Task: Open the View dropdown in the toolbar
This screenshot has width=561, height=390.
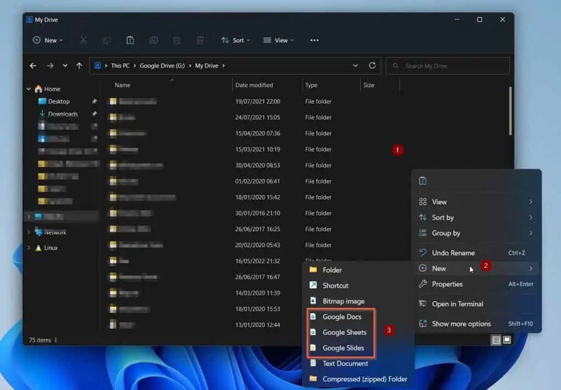Action: pyautogui.click(x=278, y=40)
